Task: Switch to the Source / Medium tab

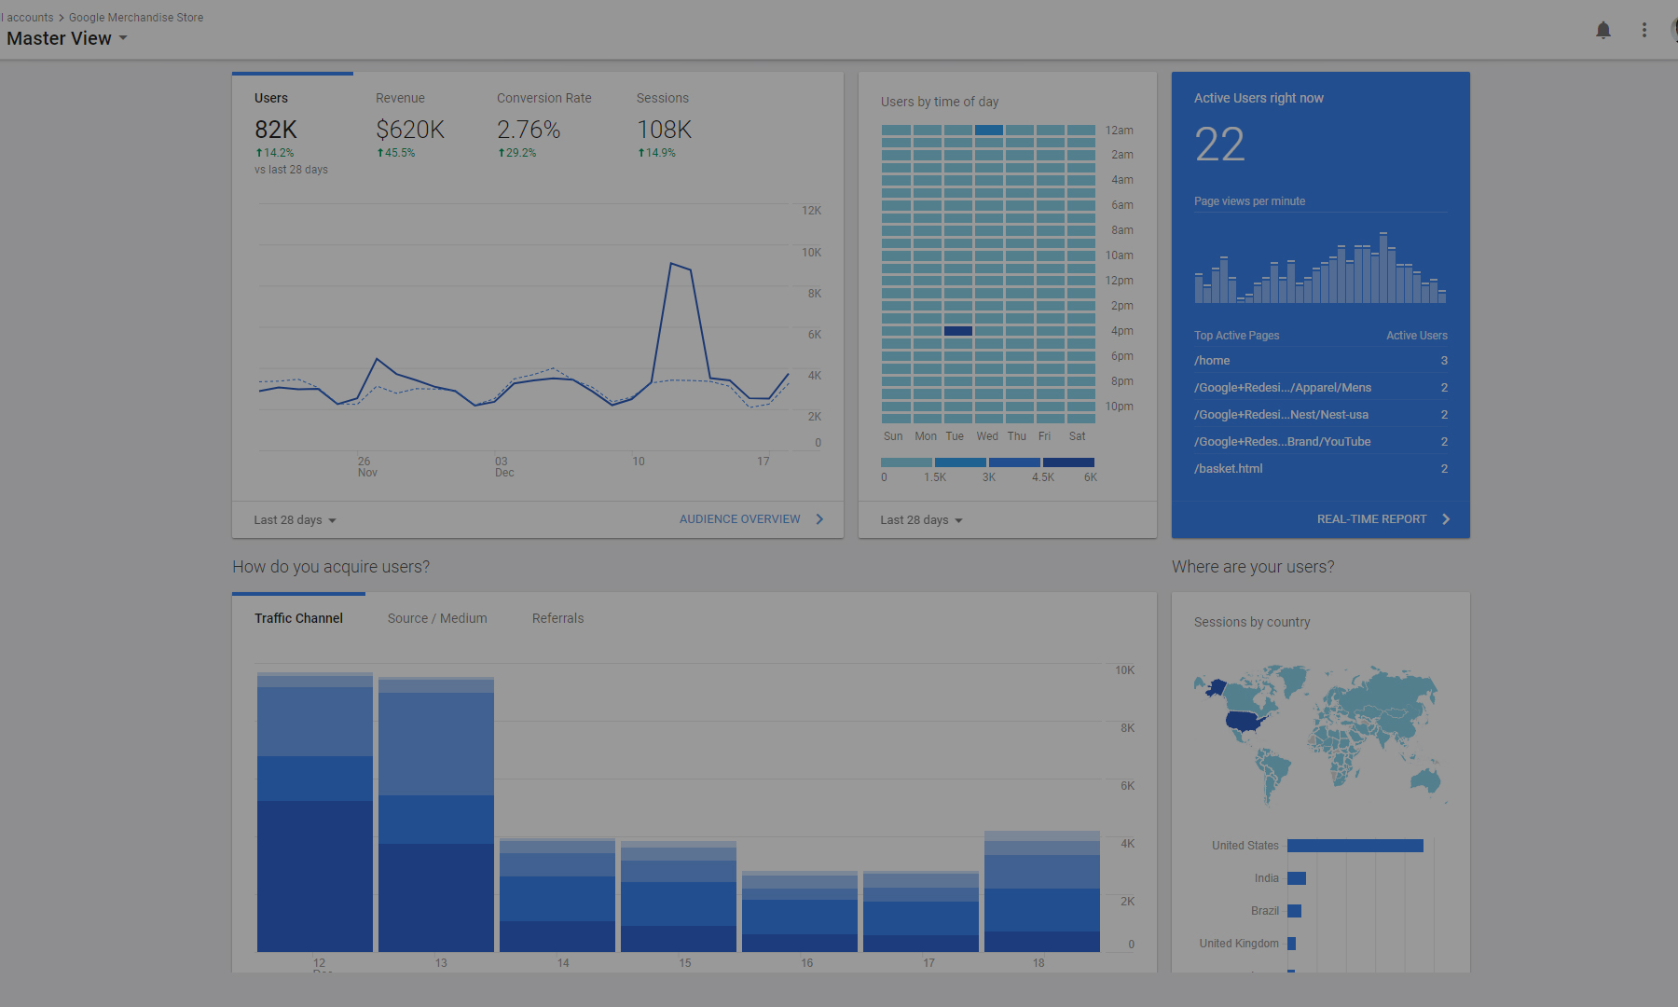Action: [437, 618]
